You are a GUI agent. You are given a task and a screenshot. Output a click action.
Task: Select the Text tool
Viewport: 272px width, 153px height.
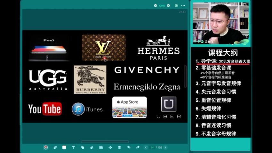pyautogui.click(x=73, y=148)
